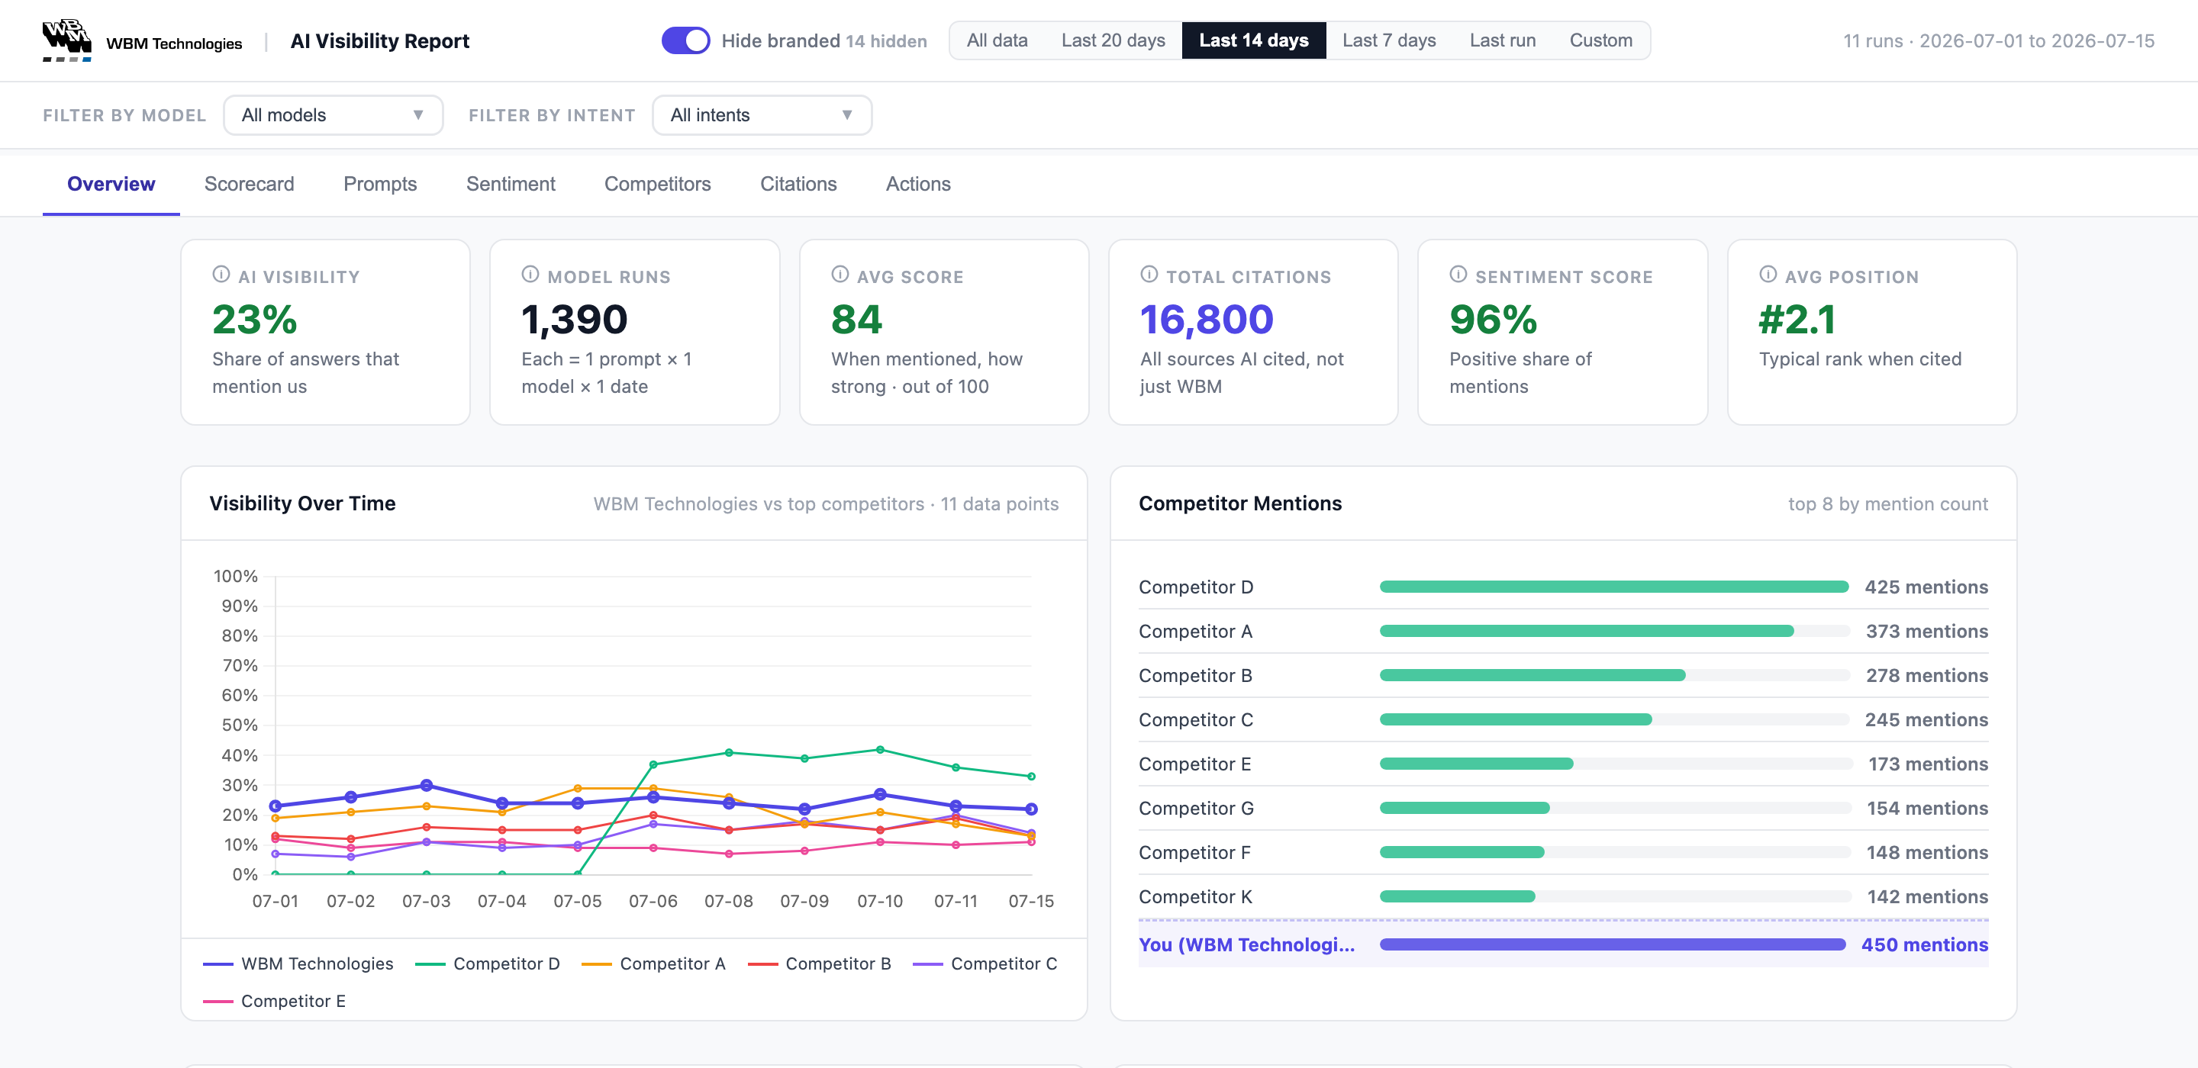Image resolution: width=2198 pixels, height=1068 pixels.
Task: Click the Competitor K row label
Action: pyautogui.click(x=1195, y=896)
